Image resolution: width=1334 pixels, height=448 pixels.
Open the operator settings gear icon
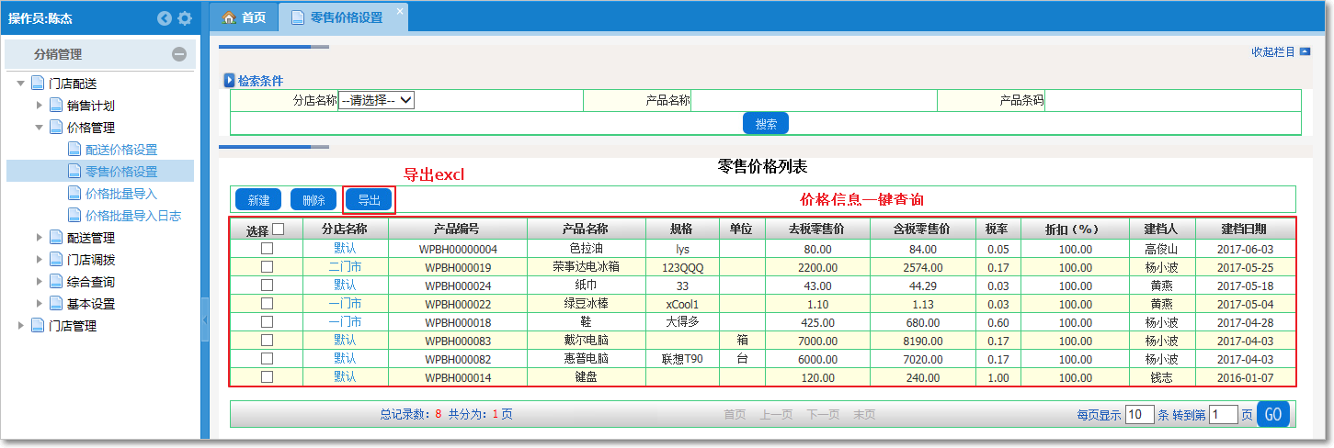[185, 18]
